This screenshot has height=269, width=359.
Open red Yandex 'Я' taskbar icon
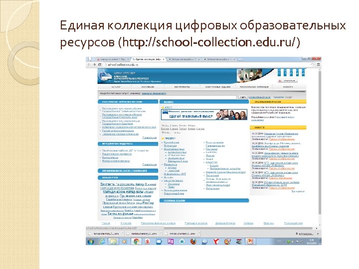148,241
